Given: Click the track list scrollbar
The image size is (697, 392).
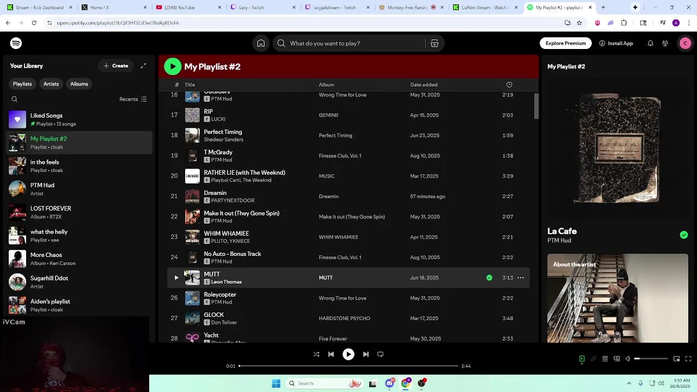Looking at the screenshot, I should point(536,106).
